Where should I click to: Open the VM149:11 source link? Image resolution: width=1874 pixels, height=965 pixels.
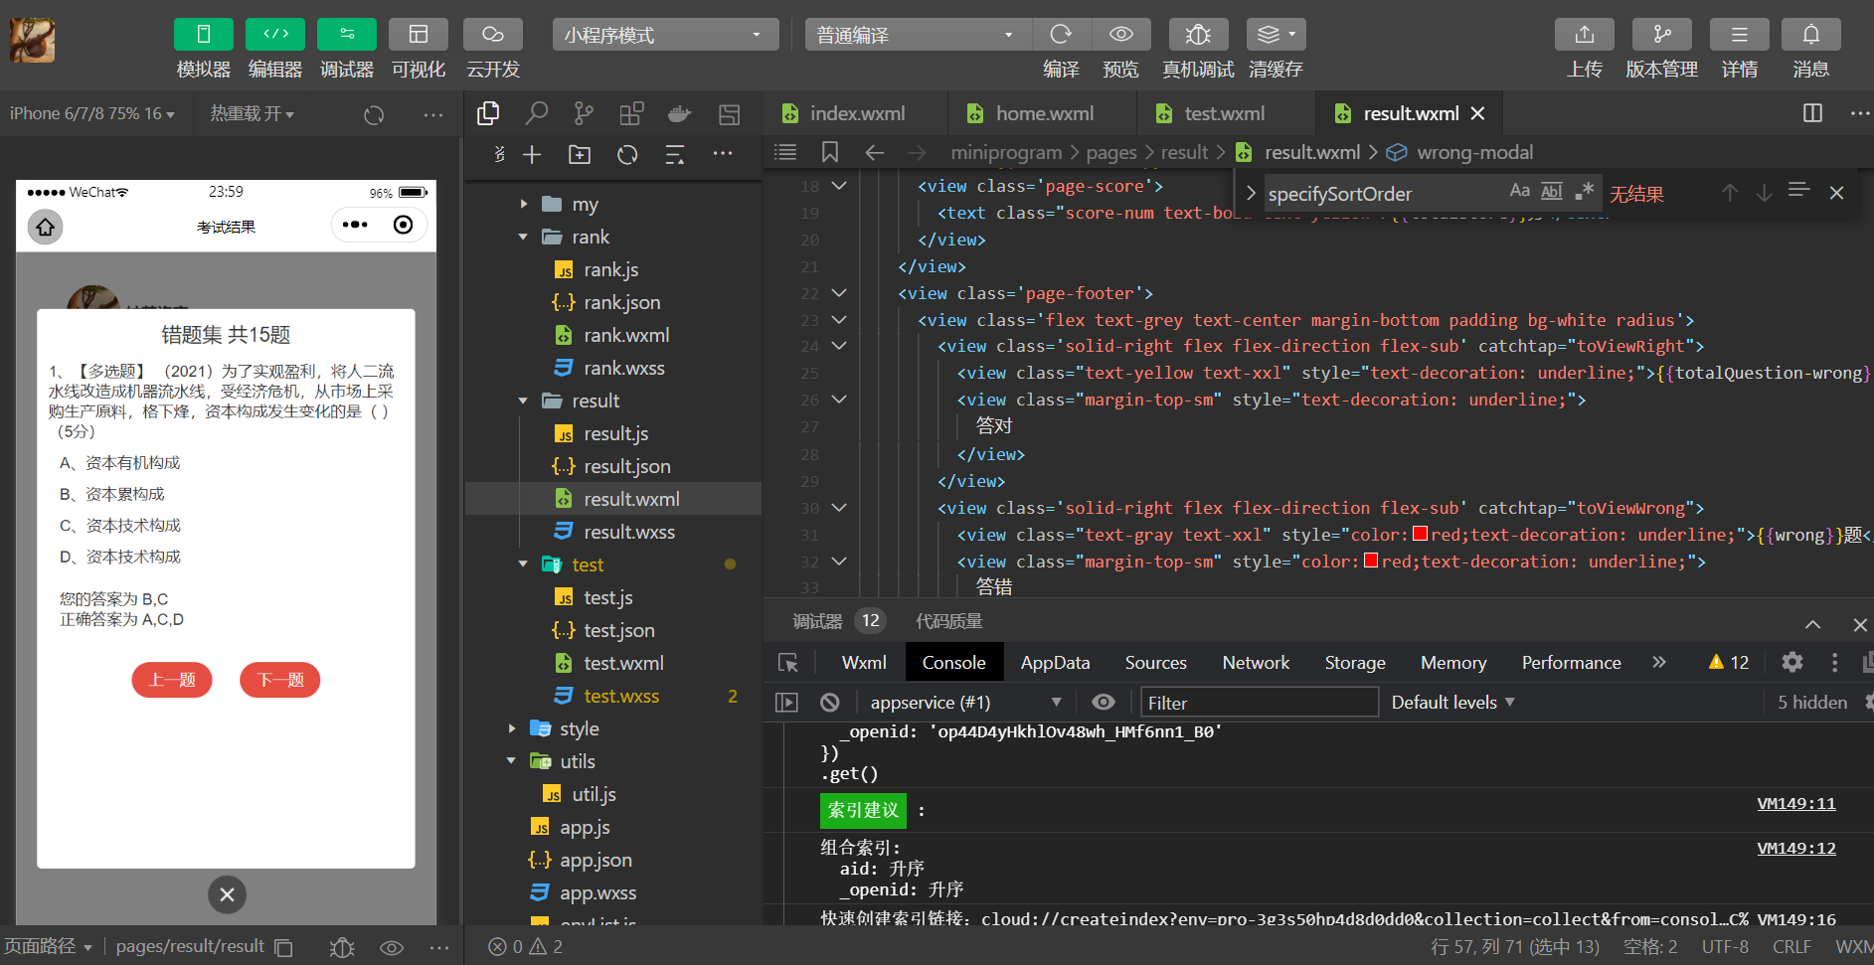[x=1795, y=804]
